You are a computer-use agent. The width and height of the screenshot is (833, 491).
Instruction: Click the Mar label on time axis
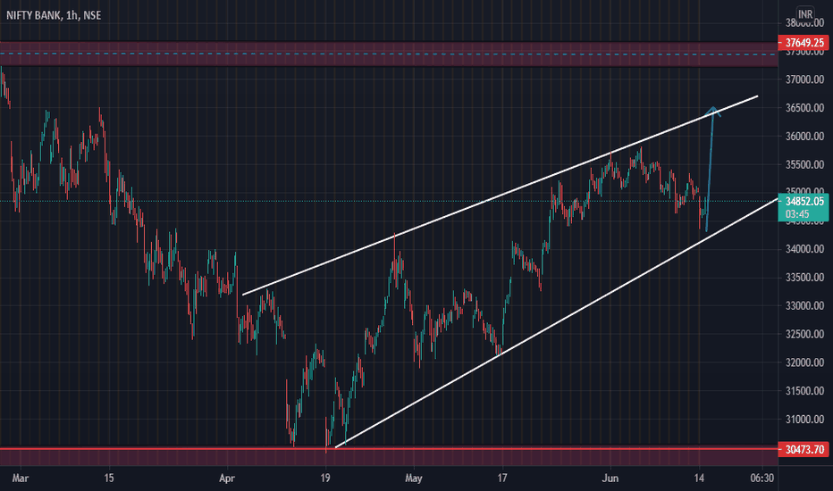click(21, 479)
